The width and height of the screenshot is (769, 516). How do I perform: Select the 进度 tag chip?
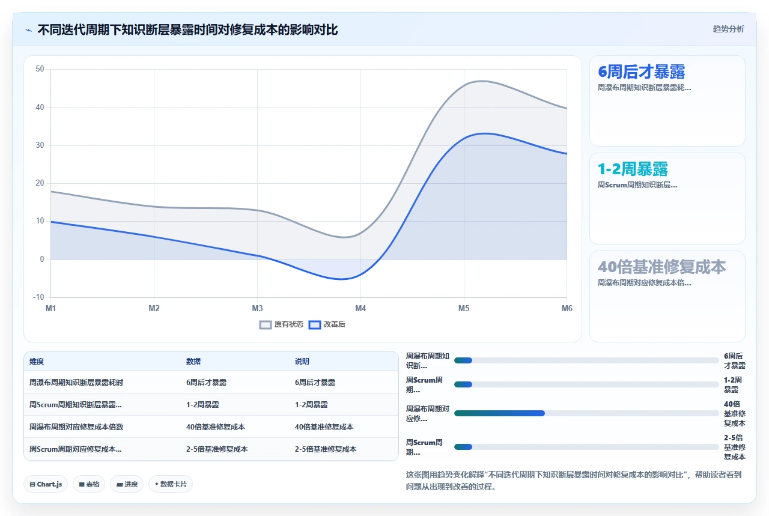pos(127,484)
